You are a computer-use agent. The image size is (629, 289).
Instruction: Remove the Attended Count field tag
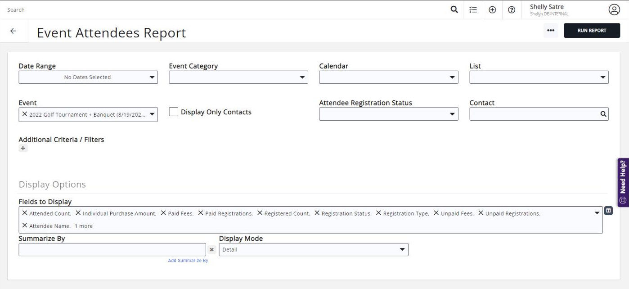(x=25, y=213)
